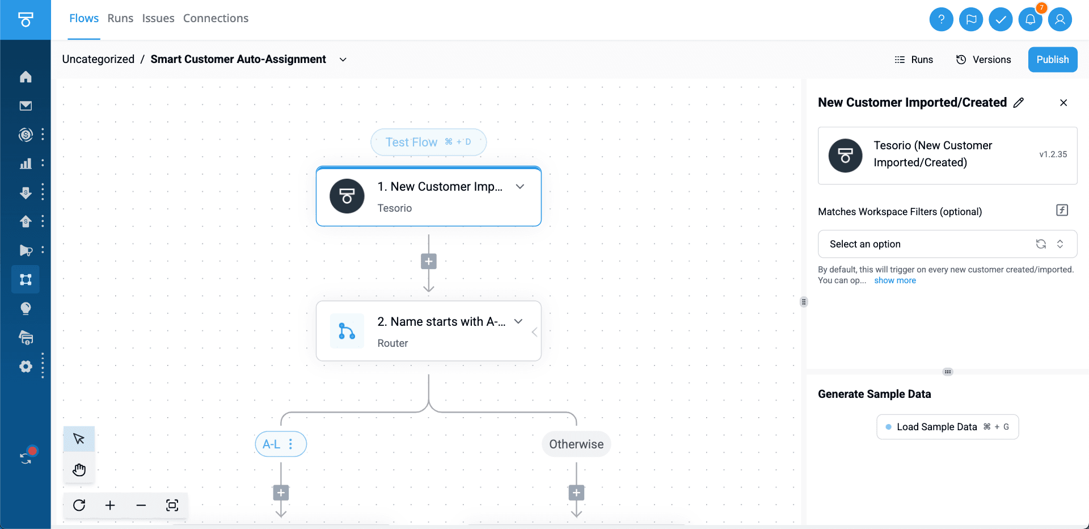Open the Select an option dropdown

(x=930, y=244)
